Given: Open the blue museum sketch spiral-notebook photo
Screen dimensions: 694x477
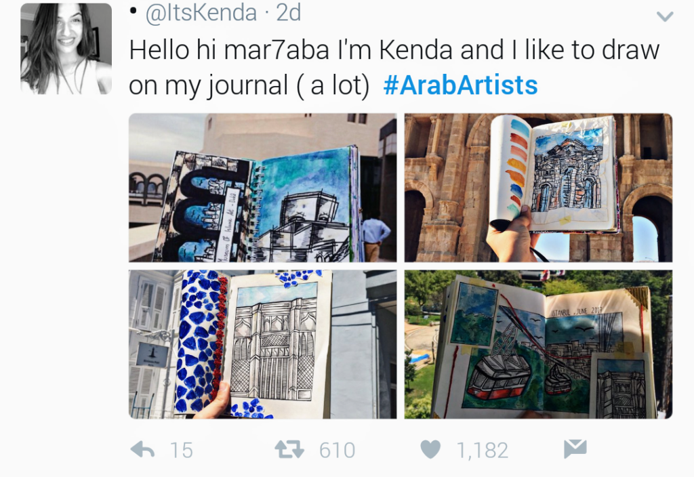Looking at the screenshot, I should [x=262, y=188].
